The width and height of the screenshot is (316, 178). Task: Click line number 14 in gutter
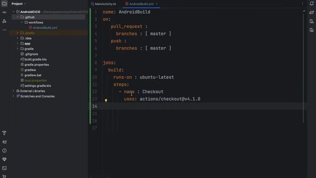click(94, 106)
